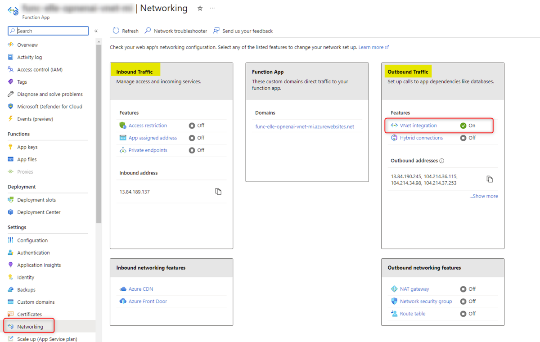Open the more options ellipsis by the title

click(212, 8)
